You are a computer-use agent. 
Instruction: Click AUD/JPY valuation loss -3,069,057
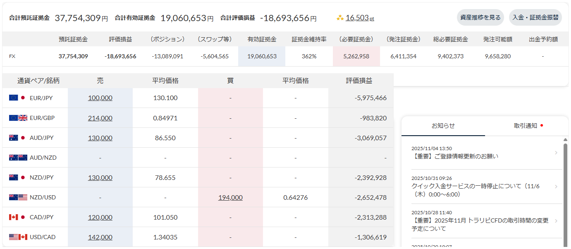tap(370, 138)
